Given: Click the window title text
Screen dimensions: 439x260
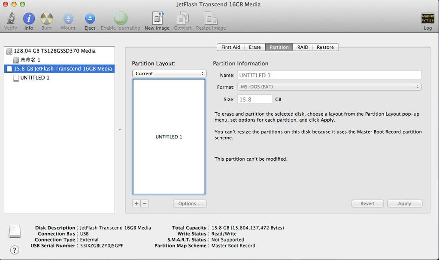Looking at the screenshot, I should (219, 4).
